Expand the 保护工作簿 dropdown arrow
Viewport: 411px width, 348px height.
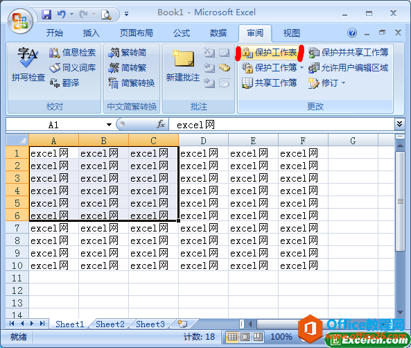pos(301,68)
